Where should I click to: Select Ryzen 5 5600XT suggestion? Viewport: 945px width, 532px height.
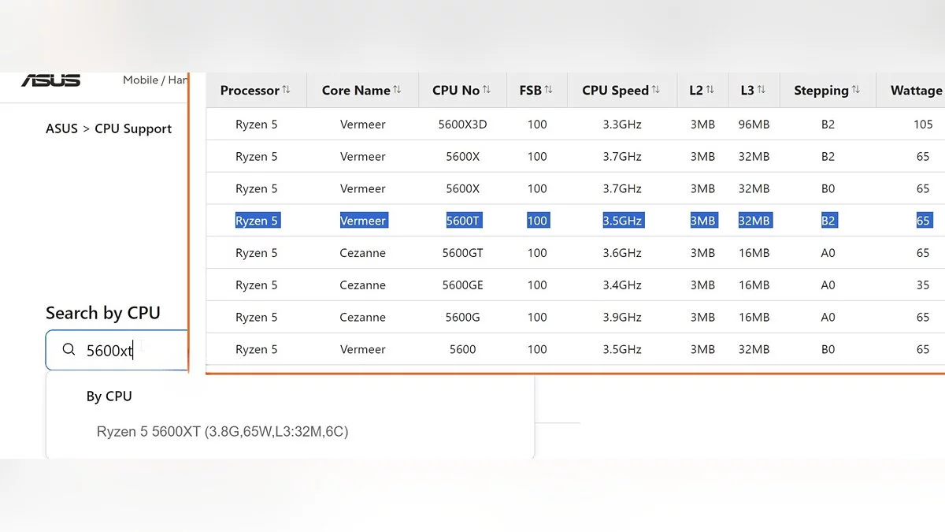click(x=223, y=431)
